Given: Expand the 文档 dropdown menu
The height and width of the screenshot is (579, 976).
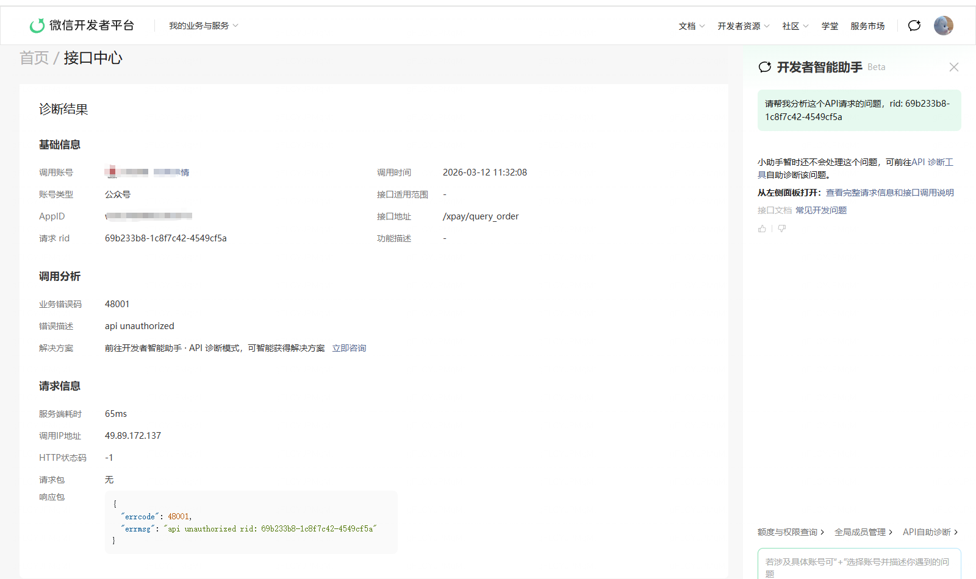Looking at the screenshot, I should coord(692,26).
